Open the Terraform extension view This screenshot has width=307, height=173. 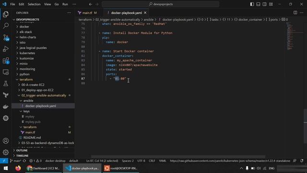pyautogui.click(x=6, y=95)
